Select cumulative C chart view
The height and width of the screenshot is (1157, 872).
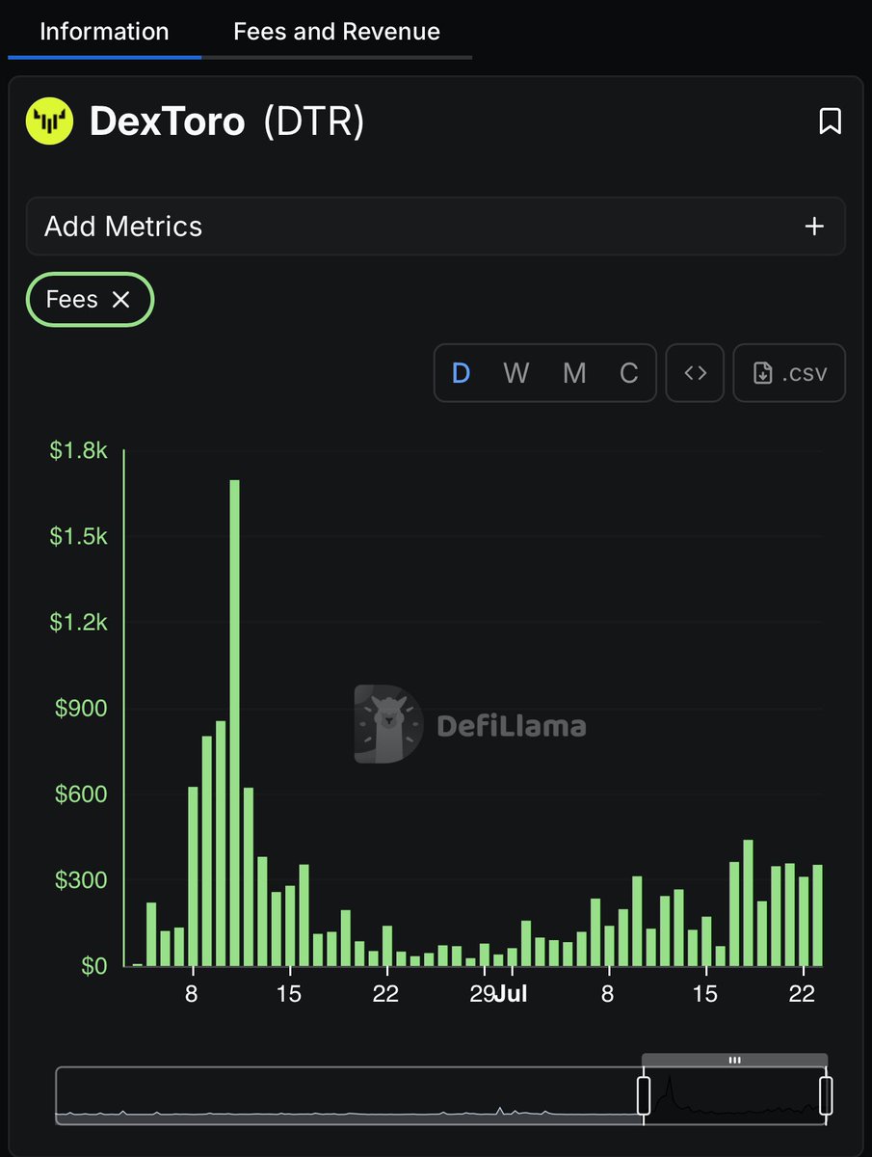(629, 373)
